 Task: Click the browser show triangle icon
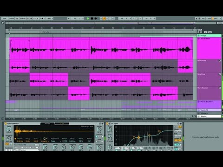pyautogui.click(x=3, y=23)
